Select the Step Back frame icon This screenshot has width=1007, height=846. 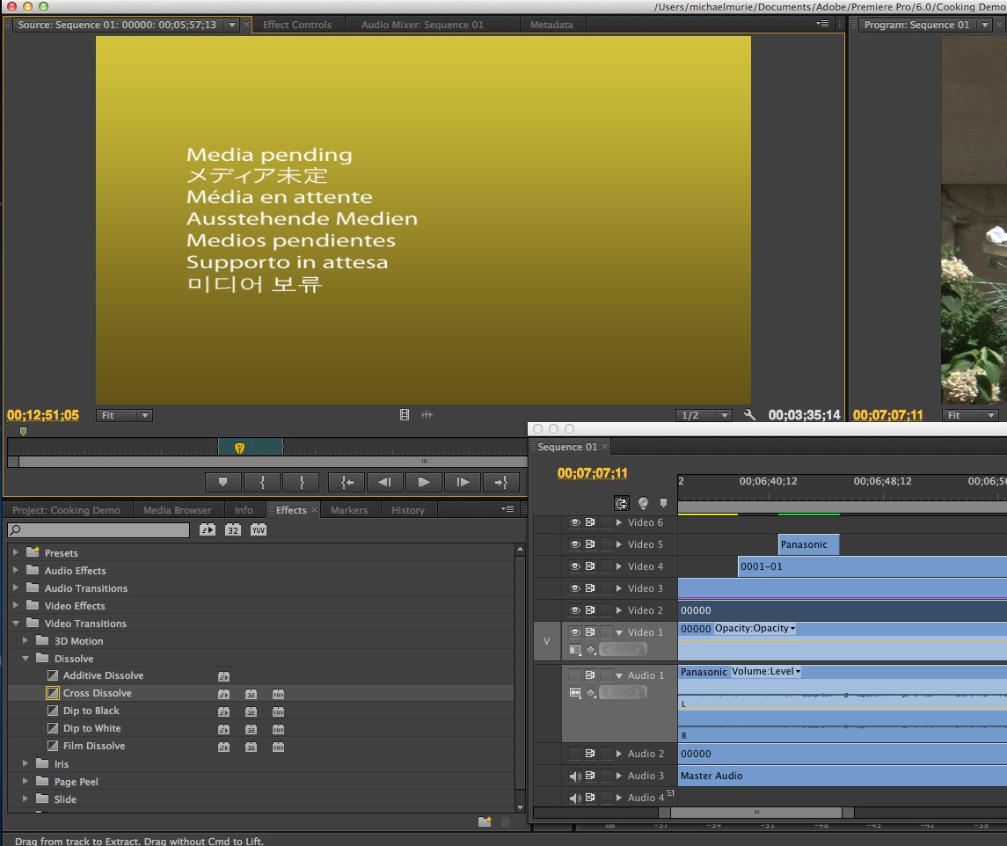click(x=384, y=482)
